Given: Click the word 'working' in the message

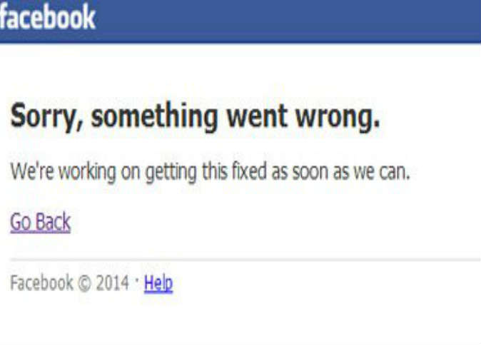Looking at the screenshot, I should coord(87,172).
